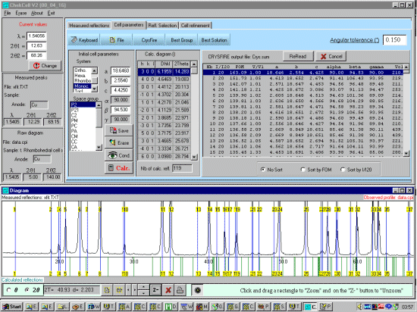
Task: Click the ReRead button
Action: [x=298, y=56]
